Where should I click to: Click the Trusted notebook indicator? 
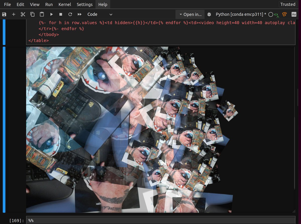coord(288,4)
